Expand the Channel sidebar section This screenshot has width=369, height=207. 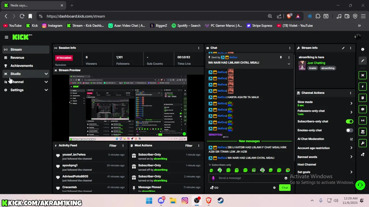[46, 82]
